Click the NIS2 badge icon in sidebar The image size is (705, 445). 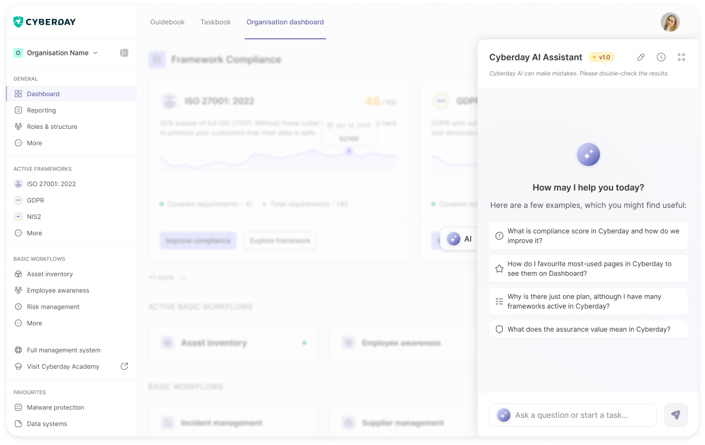18,217
